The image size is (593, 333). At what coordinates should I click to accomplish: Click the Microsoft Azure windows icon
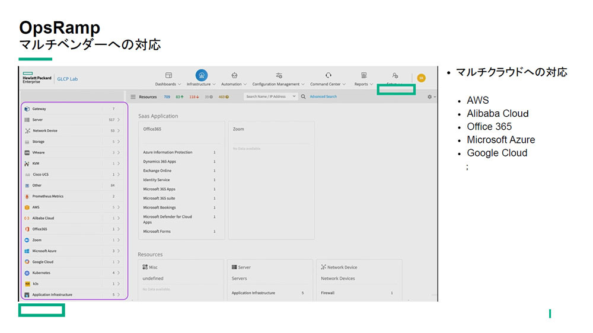[x=27, y=251]
